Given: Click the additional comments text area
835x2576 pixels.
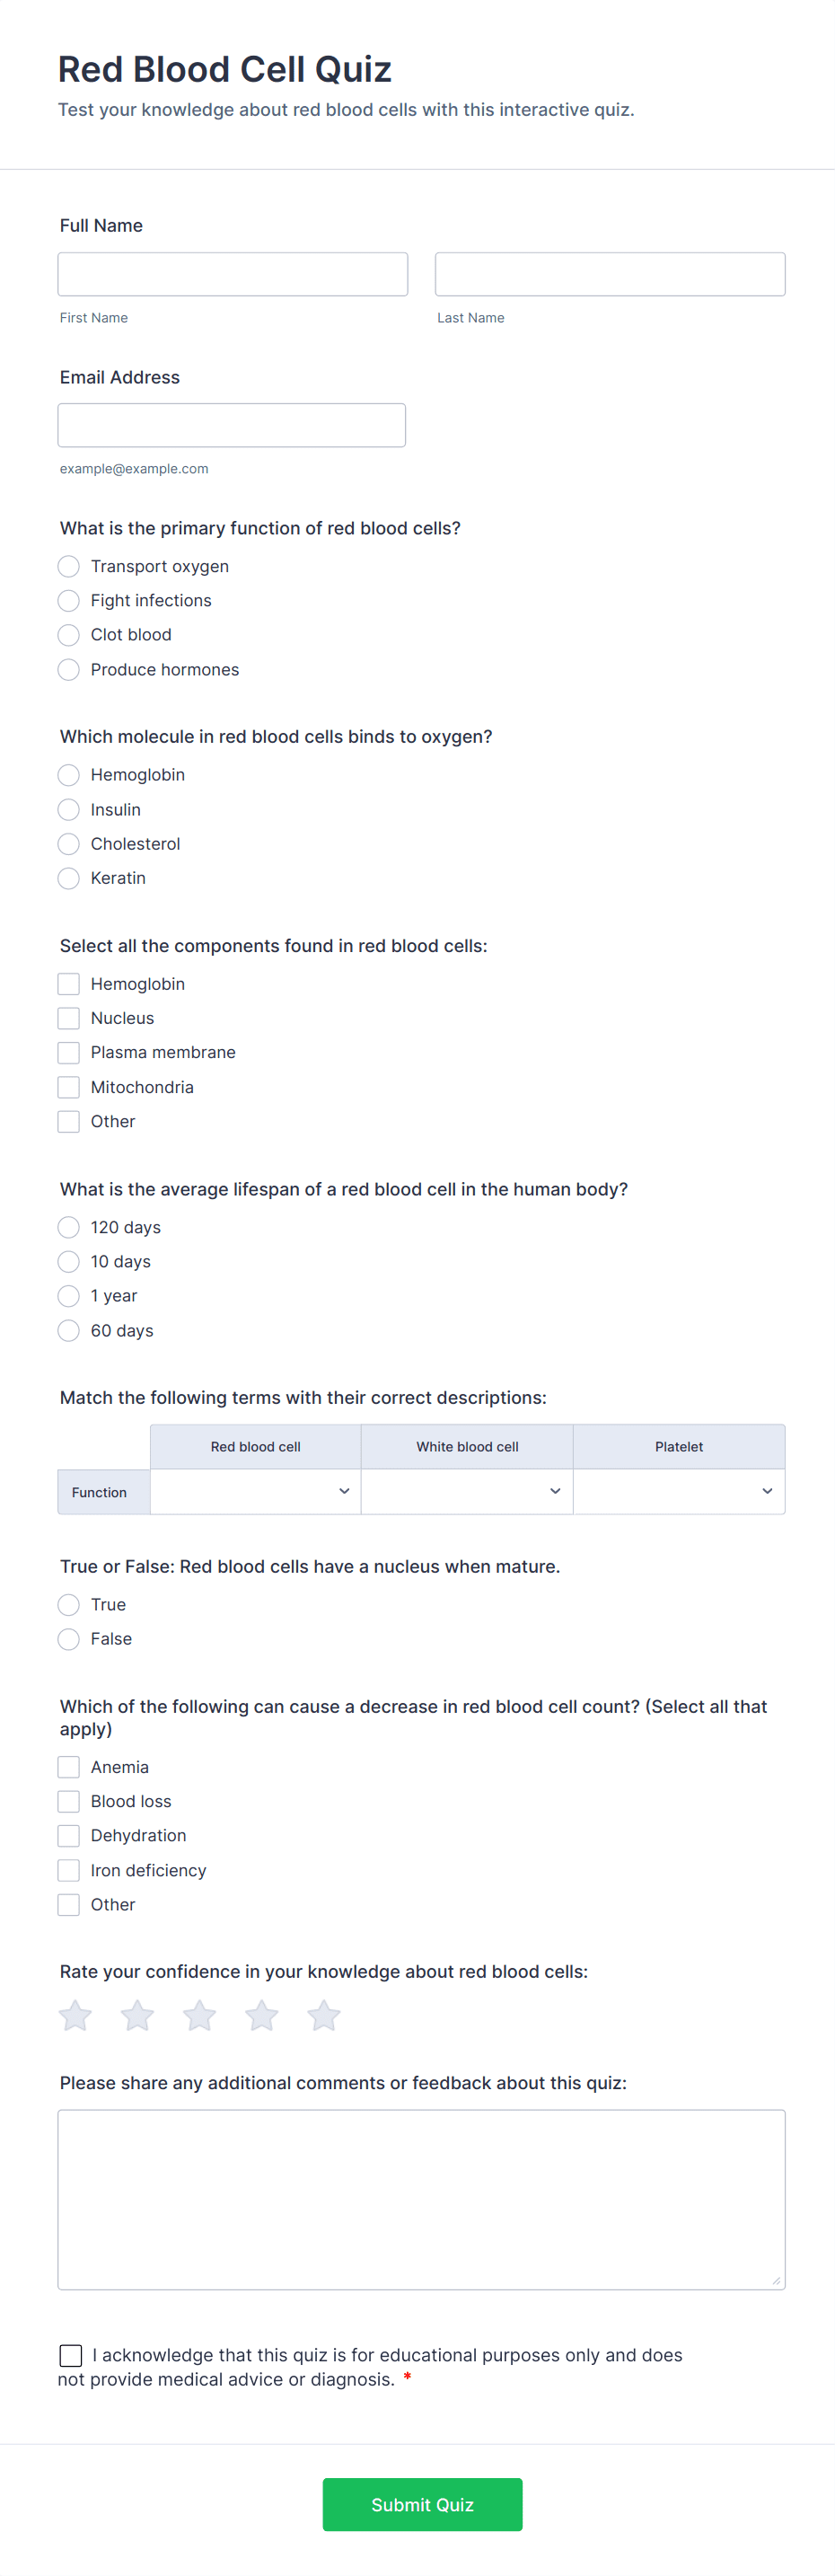Looking at the screenshot, I should coord(421,2199).
